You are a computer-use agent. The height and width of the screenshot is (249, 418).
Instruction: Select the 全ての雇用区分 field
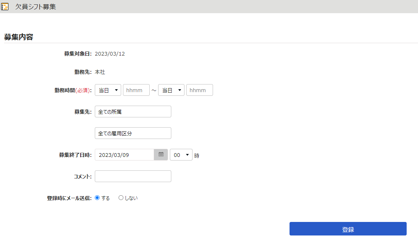pos(133,133)
